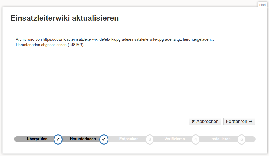Cancel the update via the Abbrechen label
The width and height of the screenshot is (269, 156).
click(x=207, y=121)
